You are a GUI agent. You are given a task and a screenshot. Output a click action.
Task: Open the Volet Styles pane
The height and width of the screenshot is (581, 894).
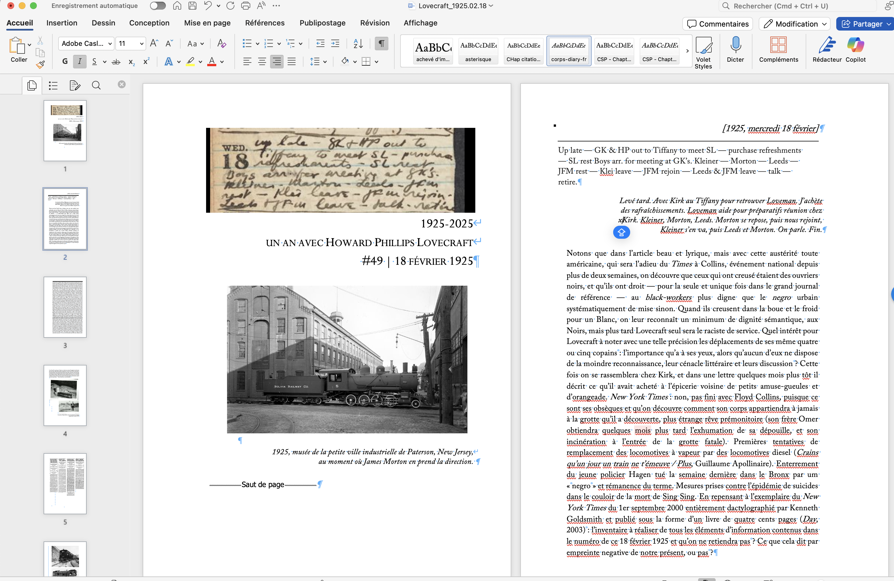point(703,53)
